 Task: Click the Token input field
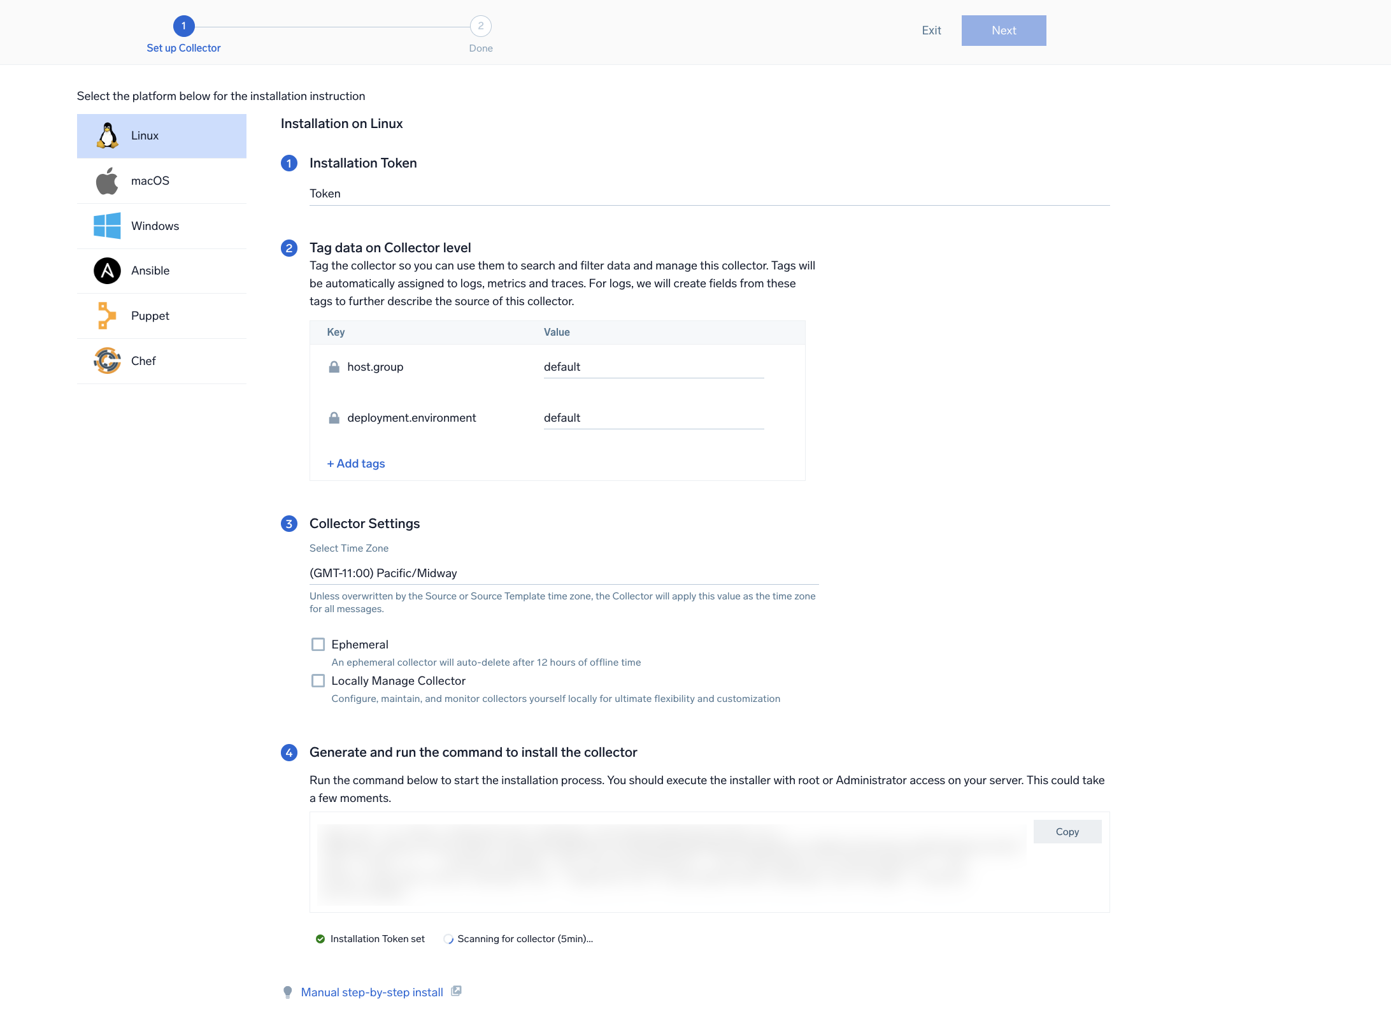click(710, 194)
